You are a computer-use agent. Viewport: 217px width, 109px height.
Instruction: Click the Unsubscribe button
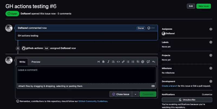[187, 100]
